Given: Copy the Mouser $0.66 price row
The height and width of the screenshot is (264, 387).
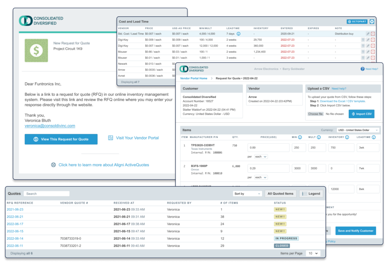Looking at the screenshot, I should coord(363,52).
